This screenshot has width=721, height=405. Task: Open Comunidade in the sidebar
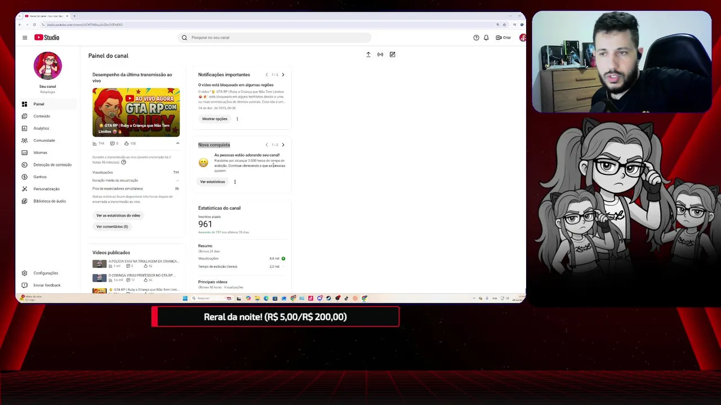[x=47, y=141]
